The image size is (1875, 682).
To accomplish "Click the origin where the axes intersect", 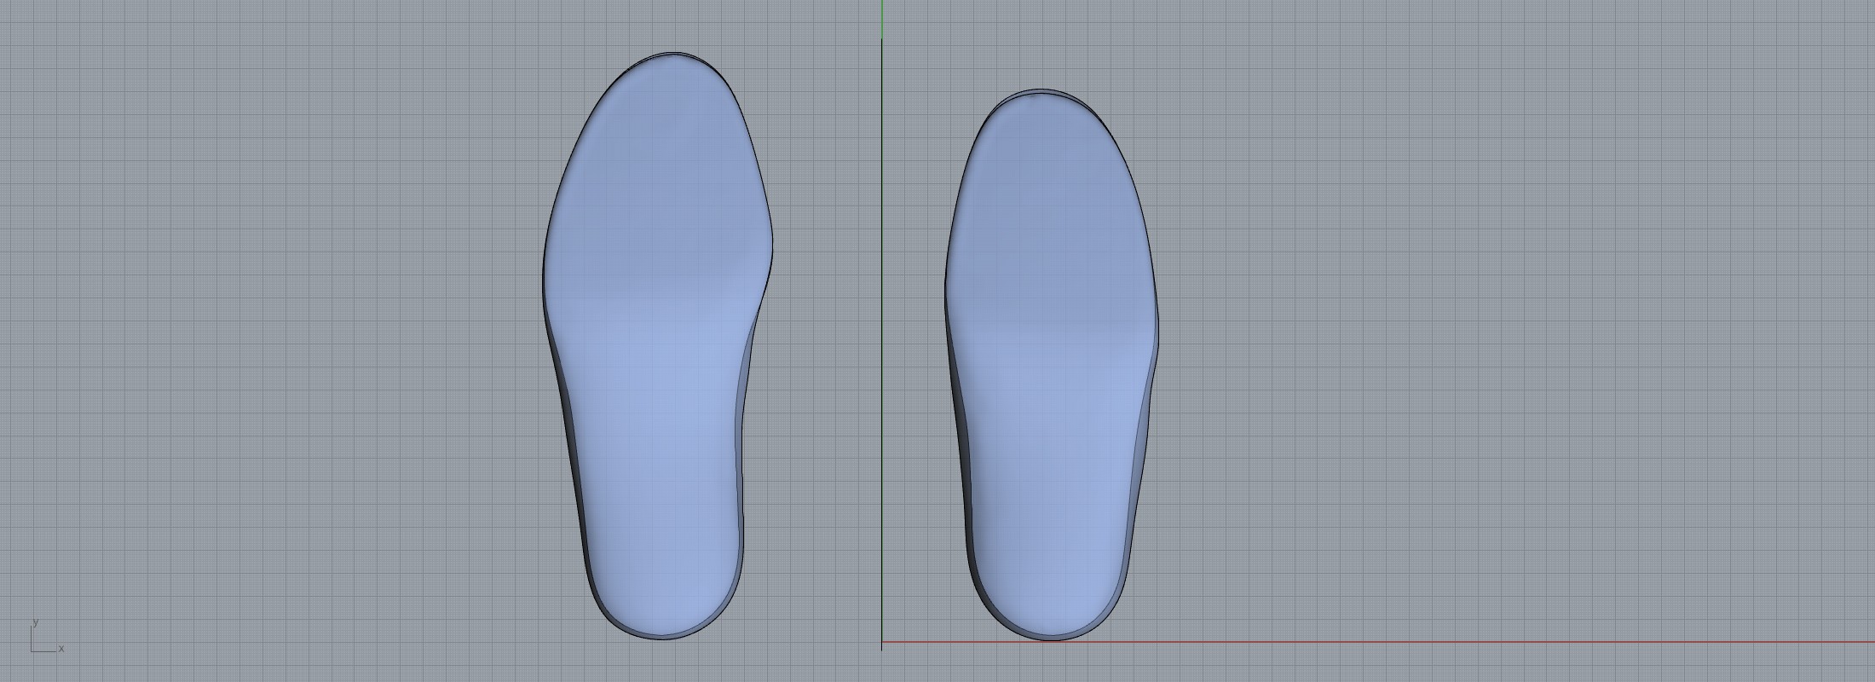I will [882, 642].
